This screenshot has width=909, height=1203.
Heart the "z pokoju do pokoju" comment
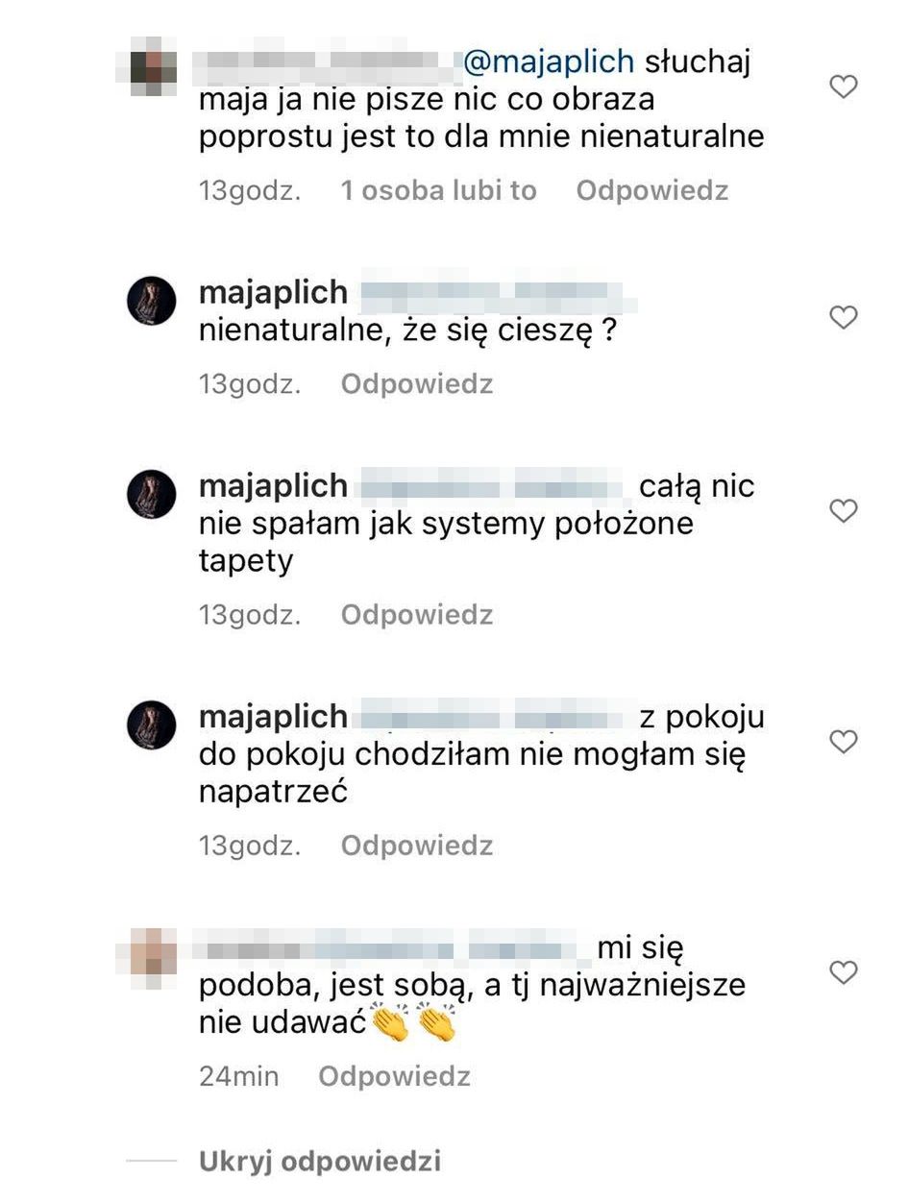pos(843,741)
